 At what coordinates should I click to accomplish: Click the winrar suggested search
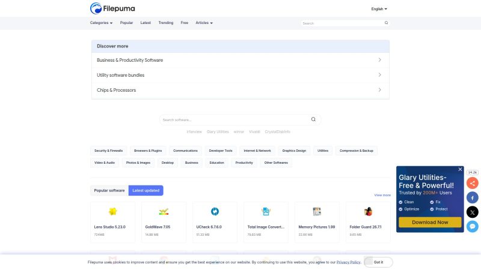click(239, 131)
